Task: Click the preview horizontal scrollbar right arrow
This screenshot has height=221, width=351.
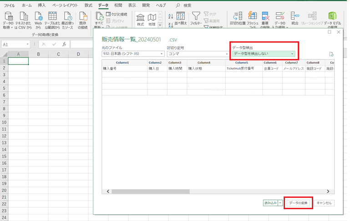Action: 328,192
